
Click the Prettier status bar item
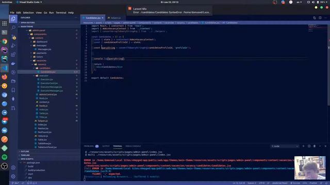(x=313, y=183)
